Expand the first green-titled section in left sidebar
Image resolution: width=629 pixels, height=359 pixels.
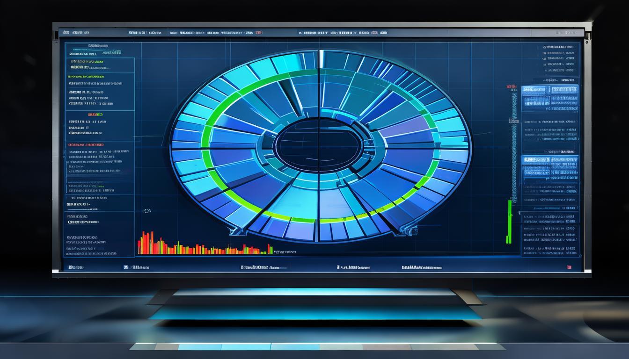86,76
